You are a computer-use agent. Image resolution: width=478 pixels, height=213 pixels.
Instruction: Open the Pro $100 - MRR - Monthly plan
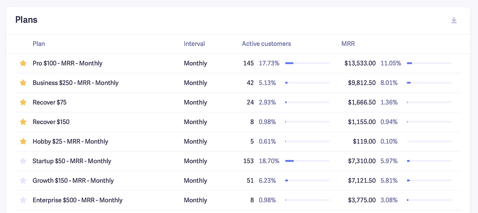pos(67,63)
